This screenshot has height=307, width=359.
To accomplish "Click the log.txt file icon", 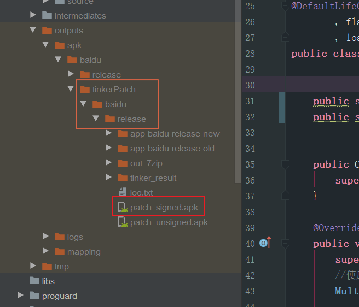I will coord(123,193).
